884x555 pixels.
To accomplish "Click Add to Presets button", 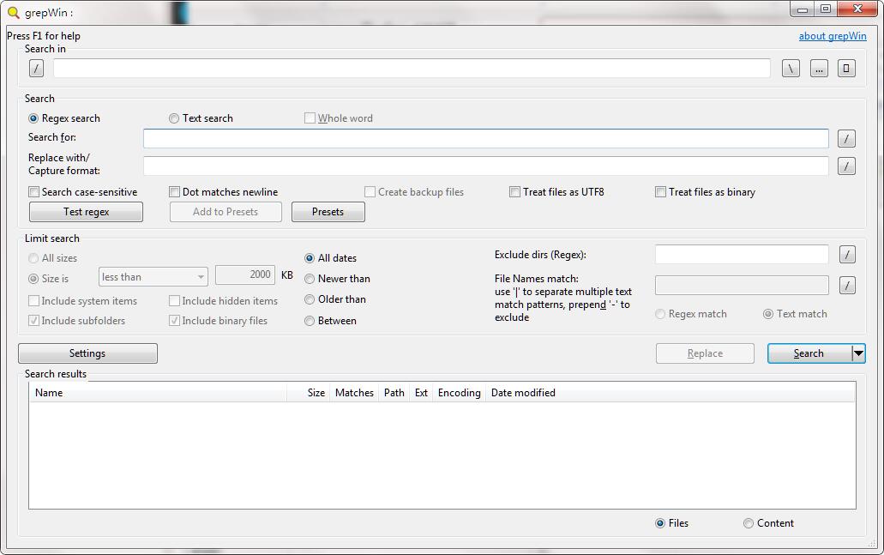I will 226,212.
